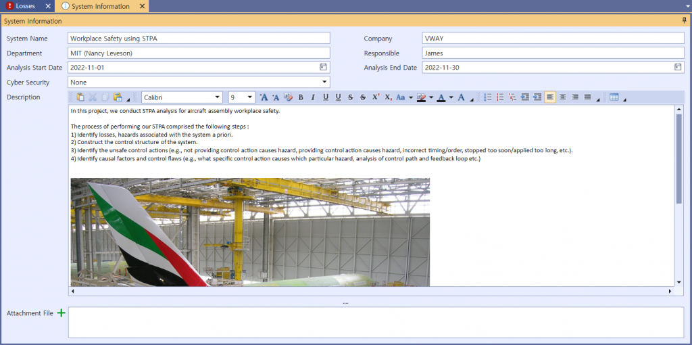This screenshot has height=345, width=692.
Task: Open the Calibri font name dropdown
Action: tap(217, 97)
